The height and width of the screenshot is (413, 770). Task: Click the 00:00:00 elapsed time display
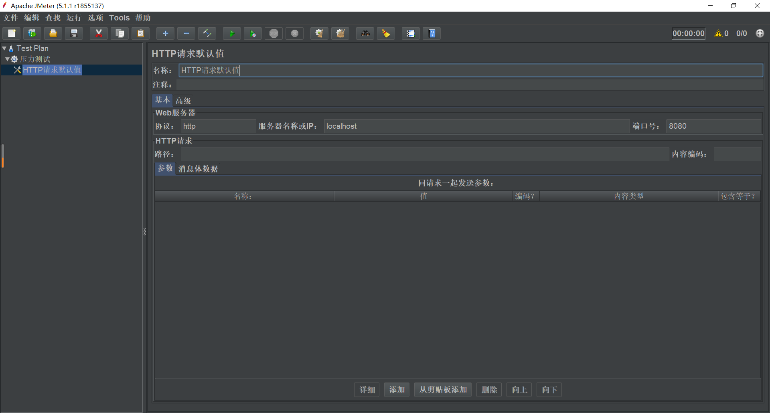(x=689, y=33)
